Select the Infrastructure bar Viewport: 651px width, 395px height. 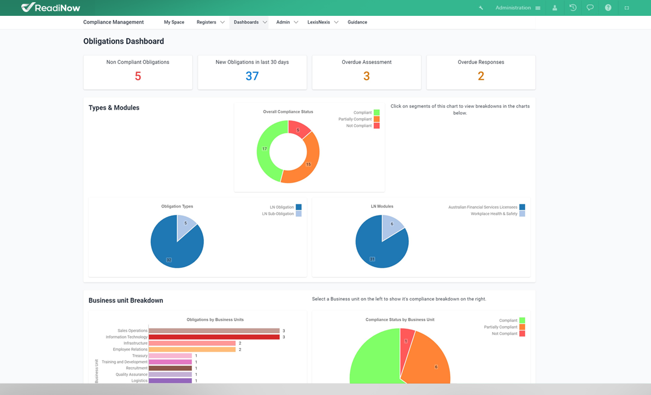(x=192, y=343)
